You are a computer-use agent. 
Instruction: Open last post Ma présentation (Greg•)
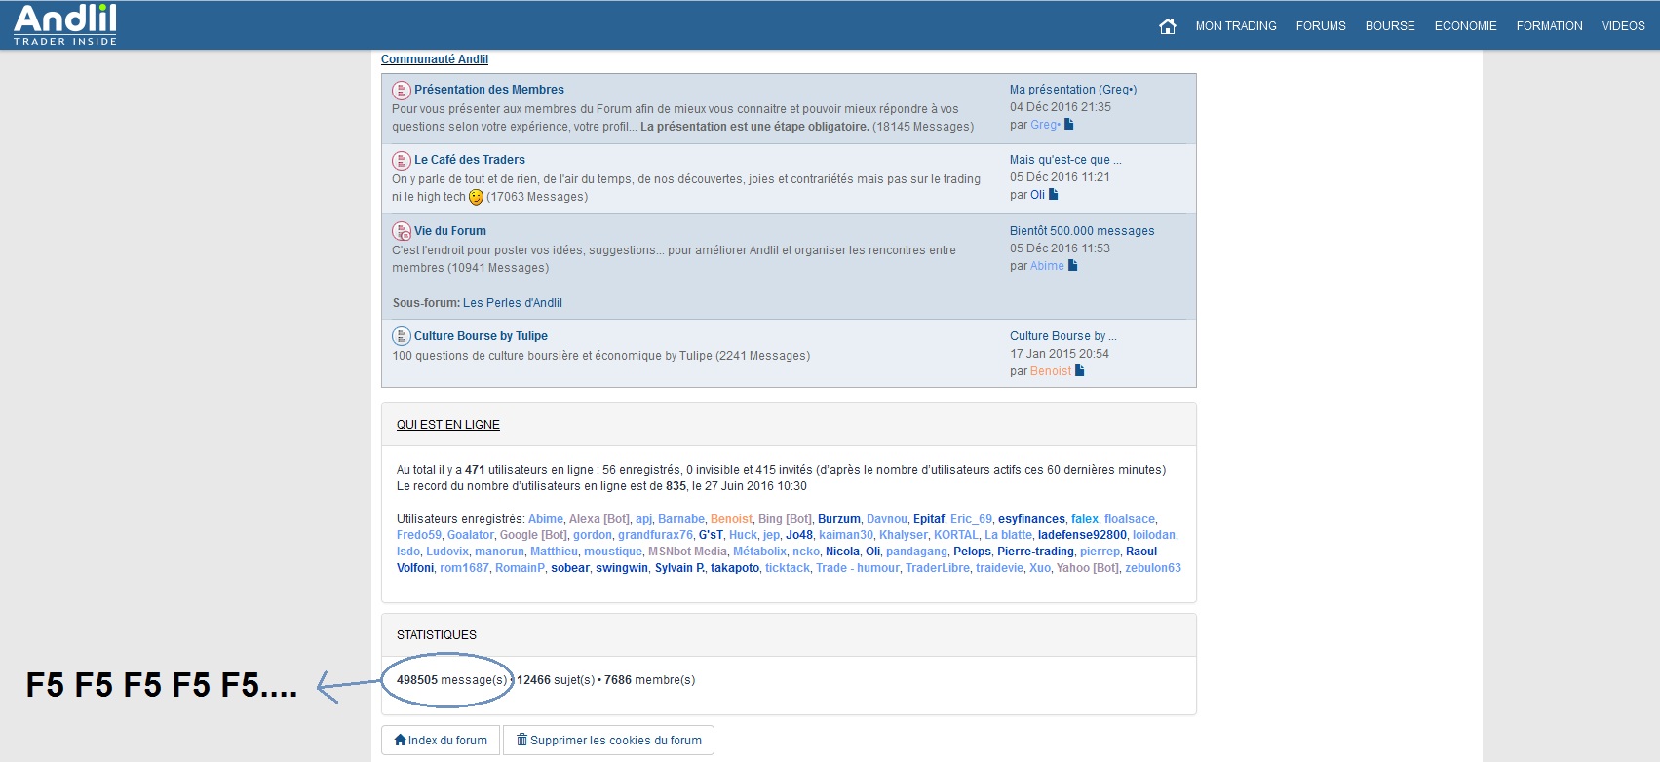[1073, 90]
